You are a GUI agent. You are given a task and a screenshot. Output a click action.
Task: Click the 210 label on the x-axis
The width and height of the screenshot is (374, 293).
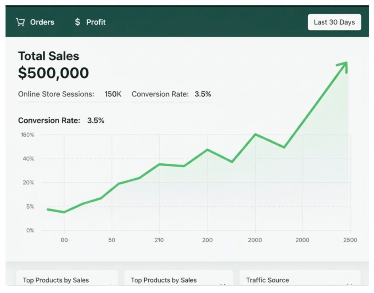click(x=159, y=240)
